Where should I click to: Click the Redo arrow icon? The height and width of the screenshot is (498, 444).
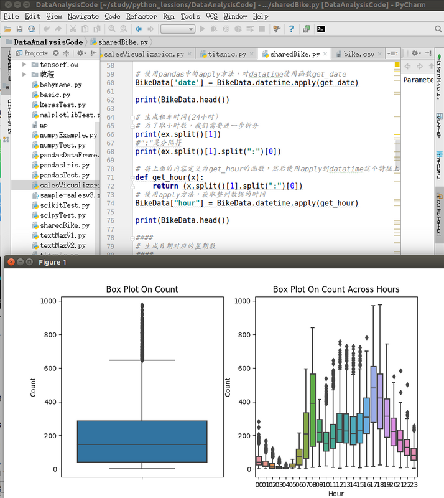[58, 29]
